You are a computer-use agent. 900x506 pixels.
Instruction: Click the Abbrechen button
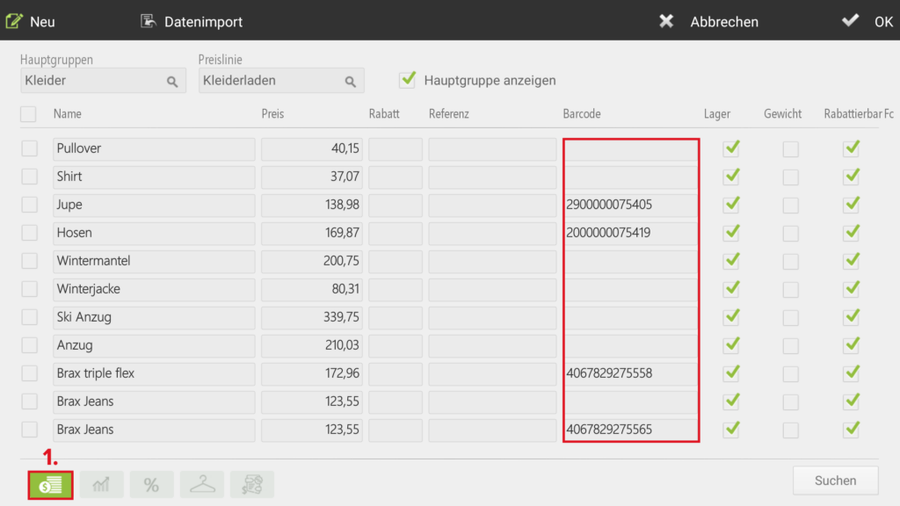click(708, 22)
